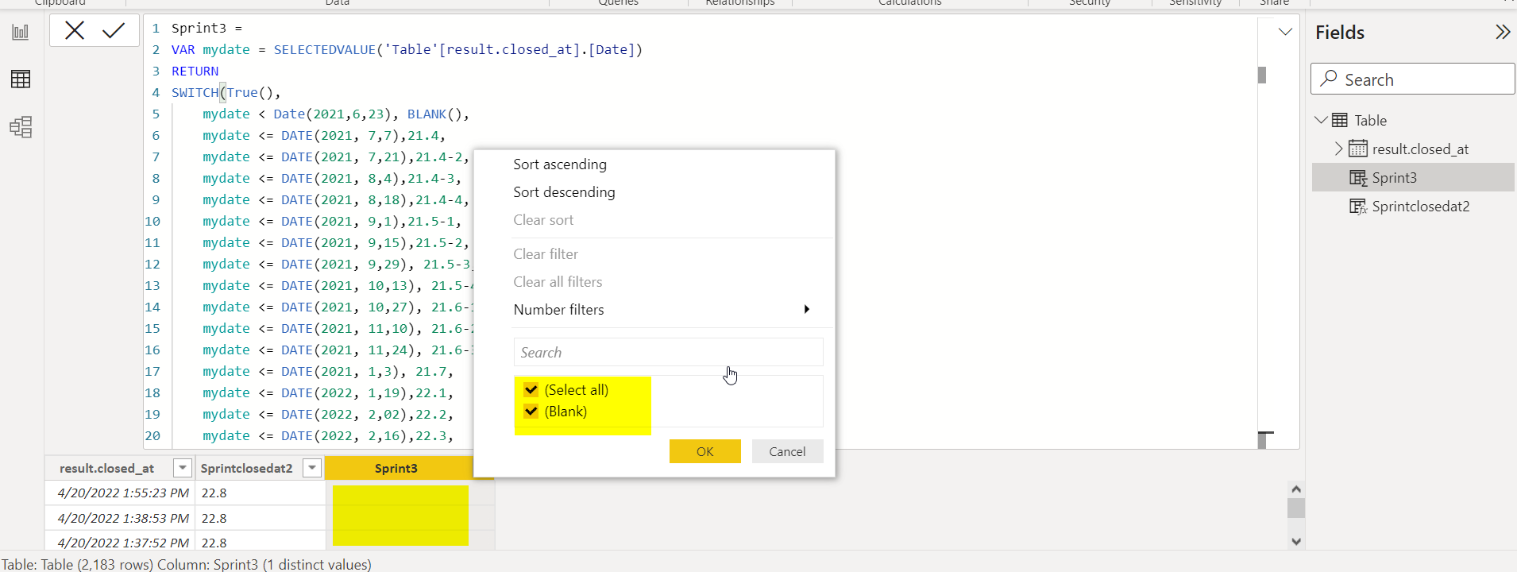The height and width of the screenshot is (572, 1517).
Task: Open the result.closed_at column filter dropdown
Action: [183, 468]
